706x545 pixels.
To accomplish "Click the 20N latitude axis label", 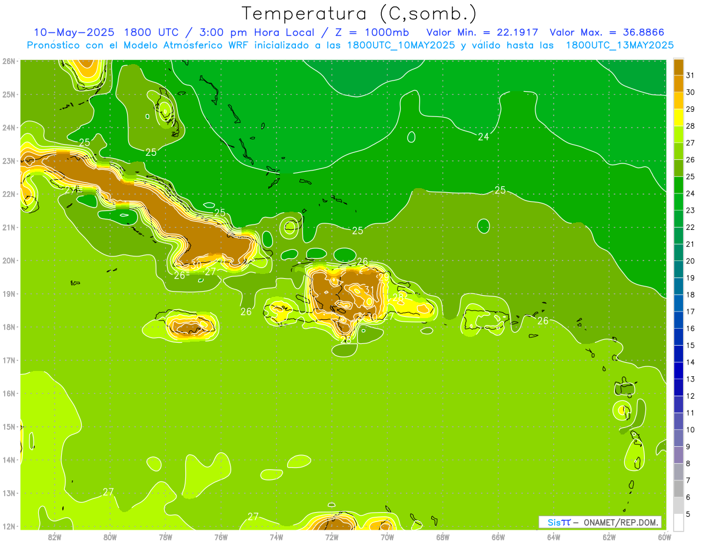I will tap(9, 260).
